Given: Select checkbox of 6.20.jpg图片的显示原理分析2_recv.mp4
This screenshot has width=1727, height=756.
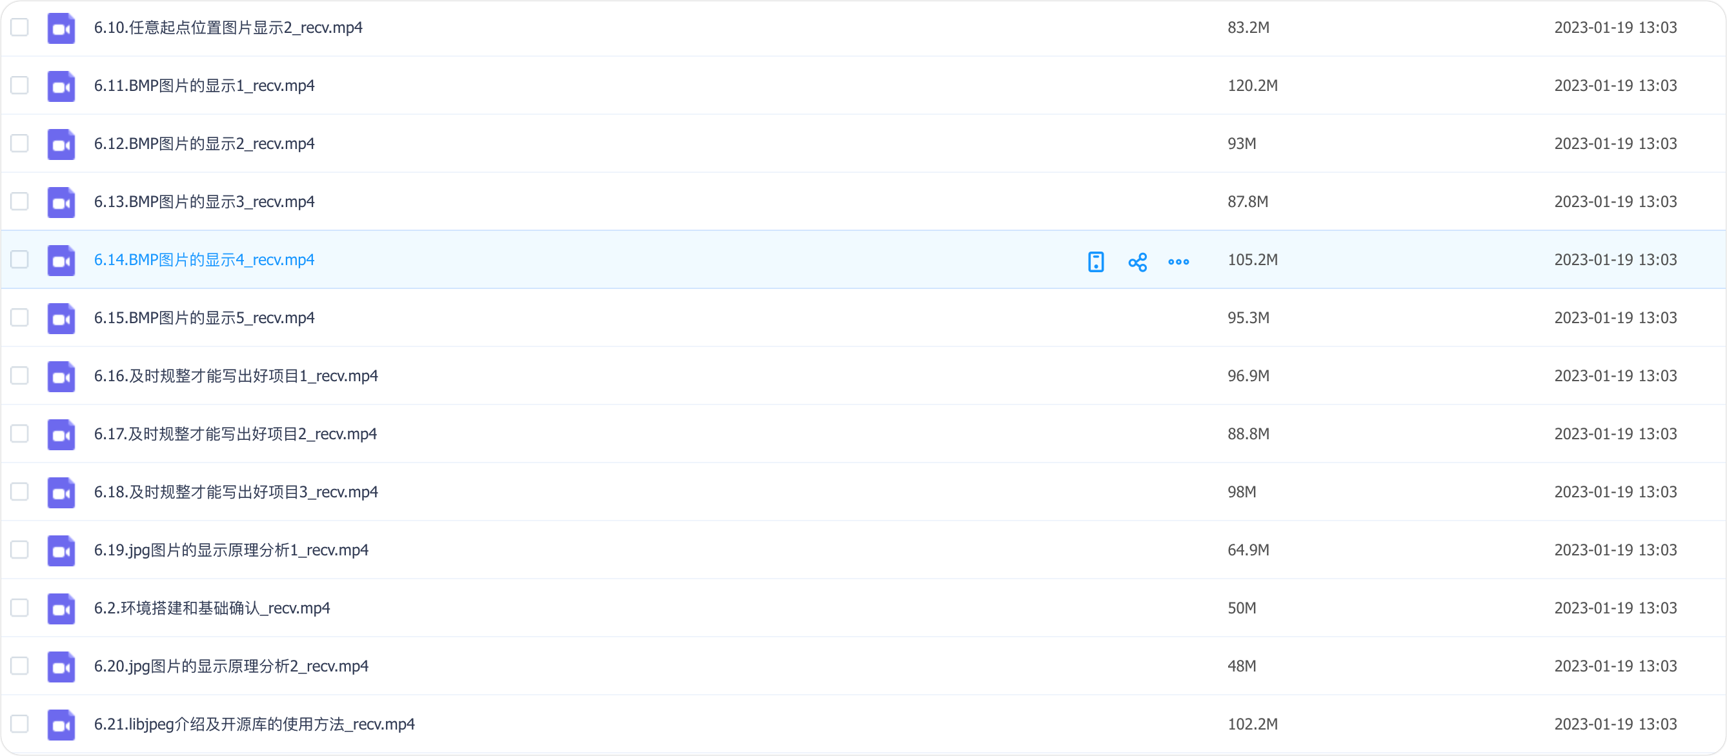Looking at the screenshot, I should tap(19, 666).
